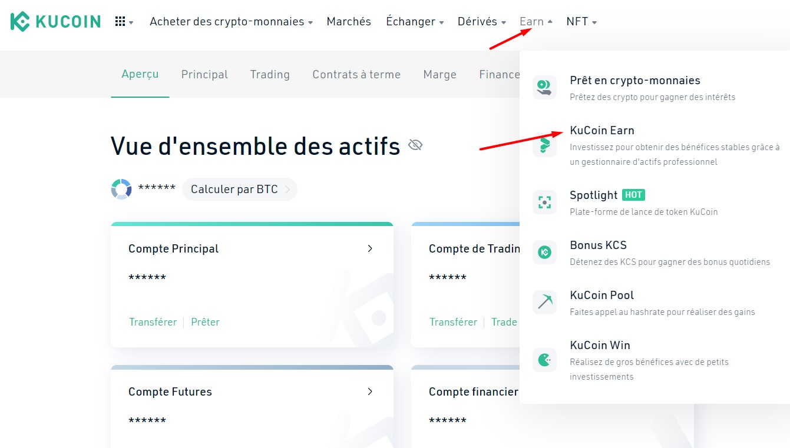Open the Dérivés dropdown menu
The width and height of the screenshot is (790, 448).
[x=481, y=22]
